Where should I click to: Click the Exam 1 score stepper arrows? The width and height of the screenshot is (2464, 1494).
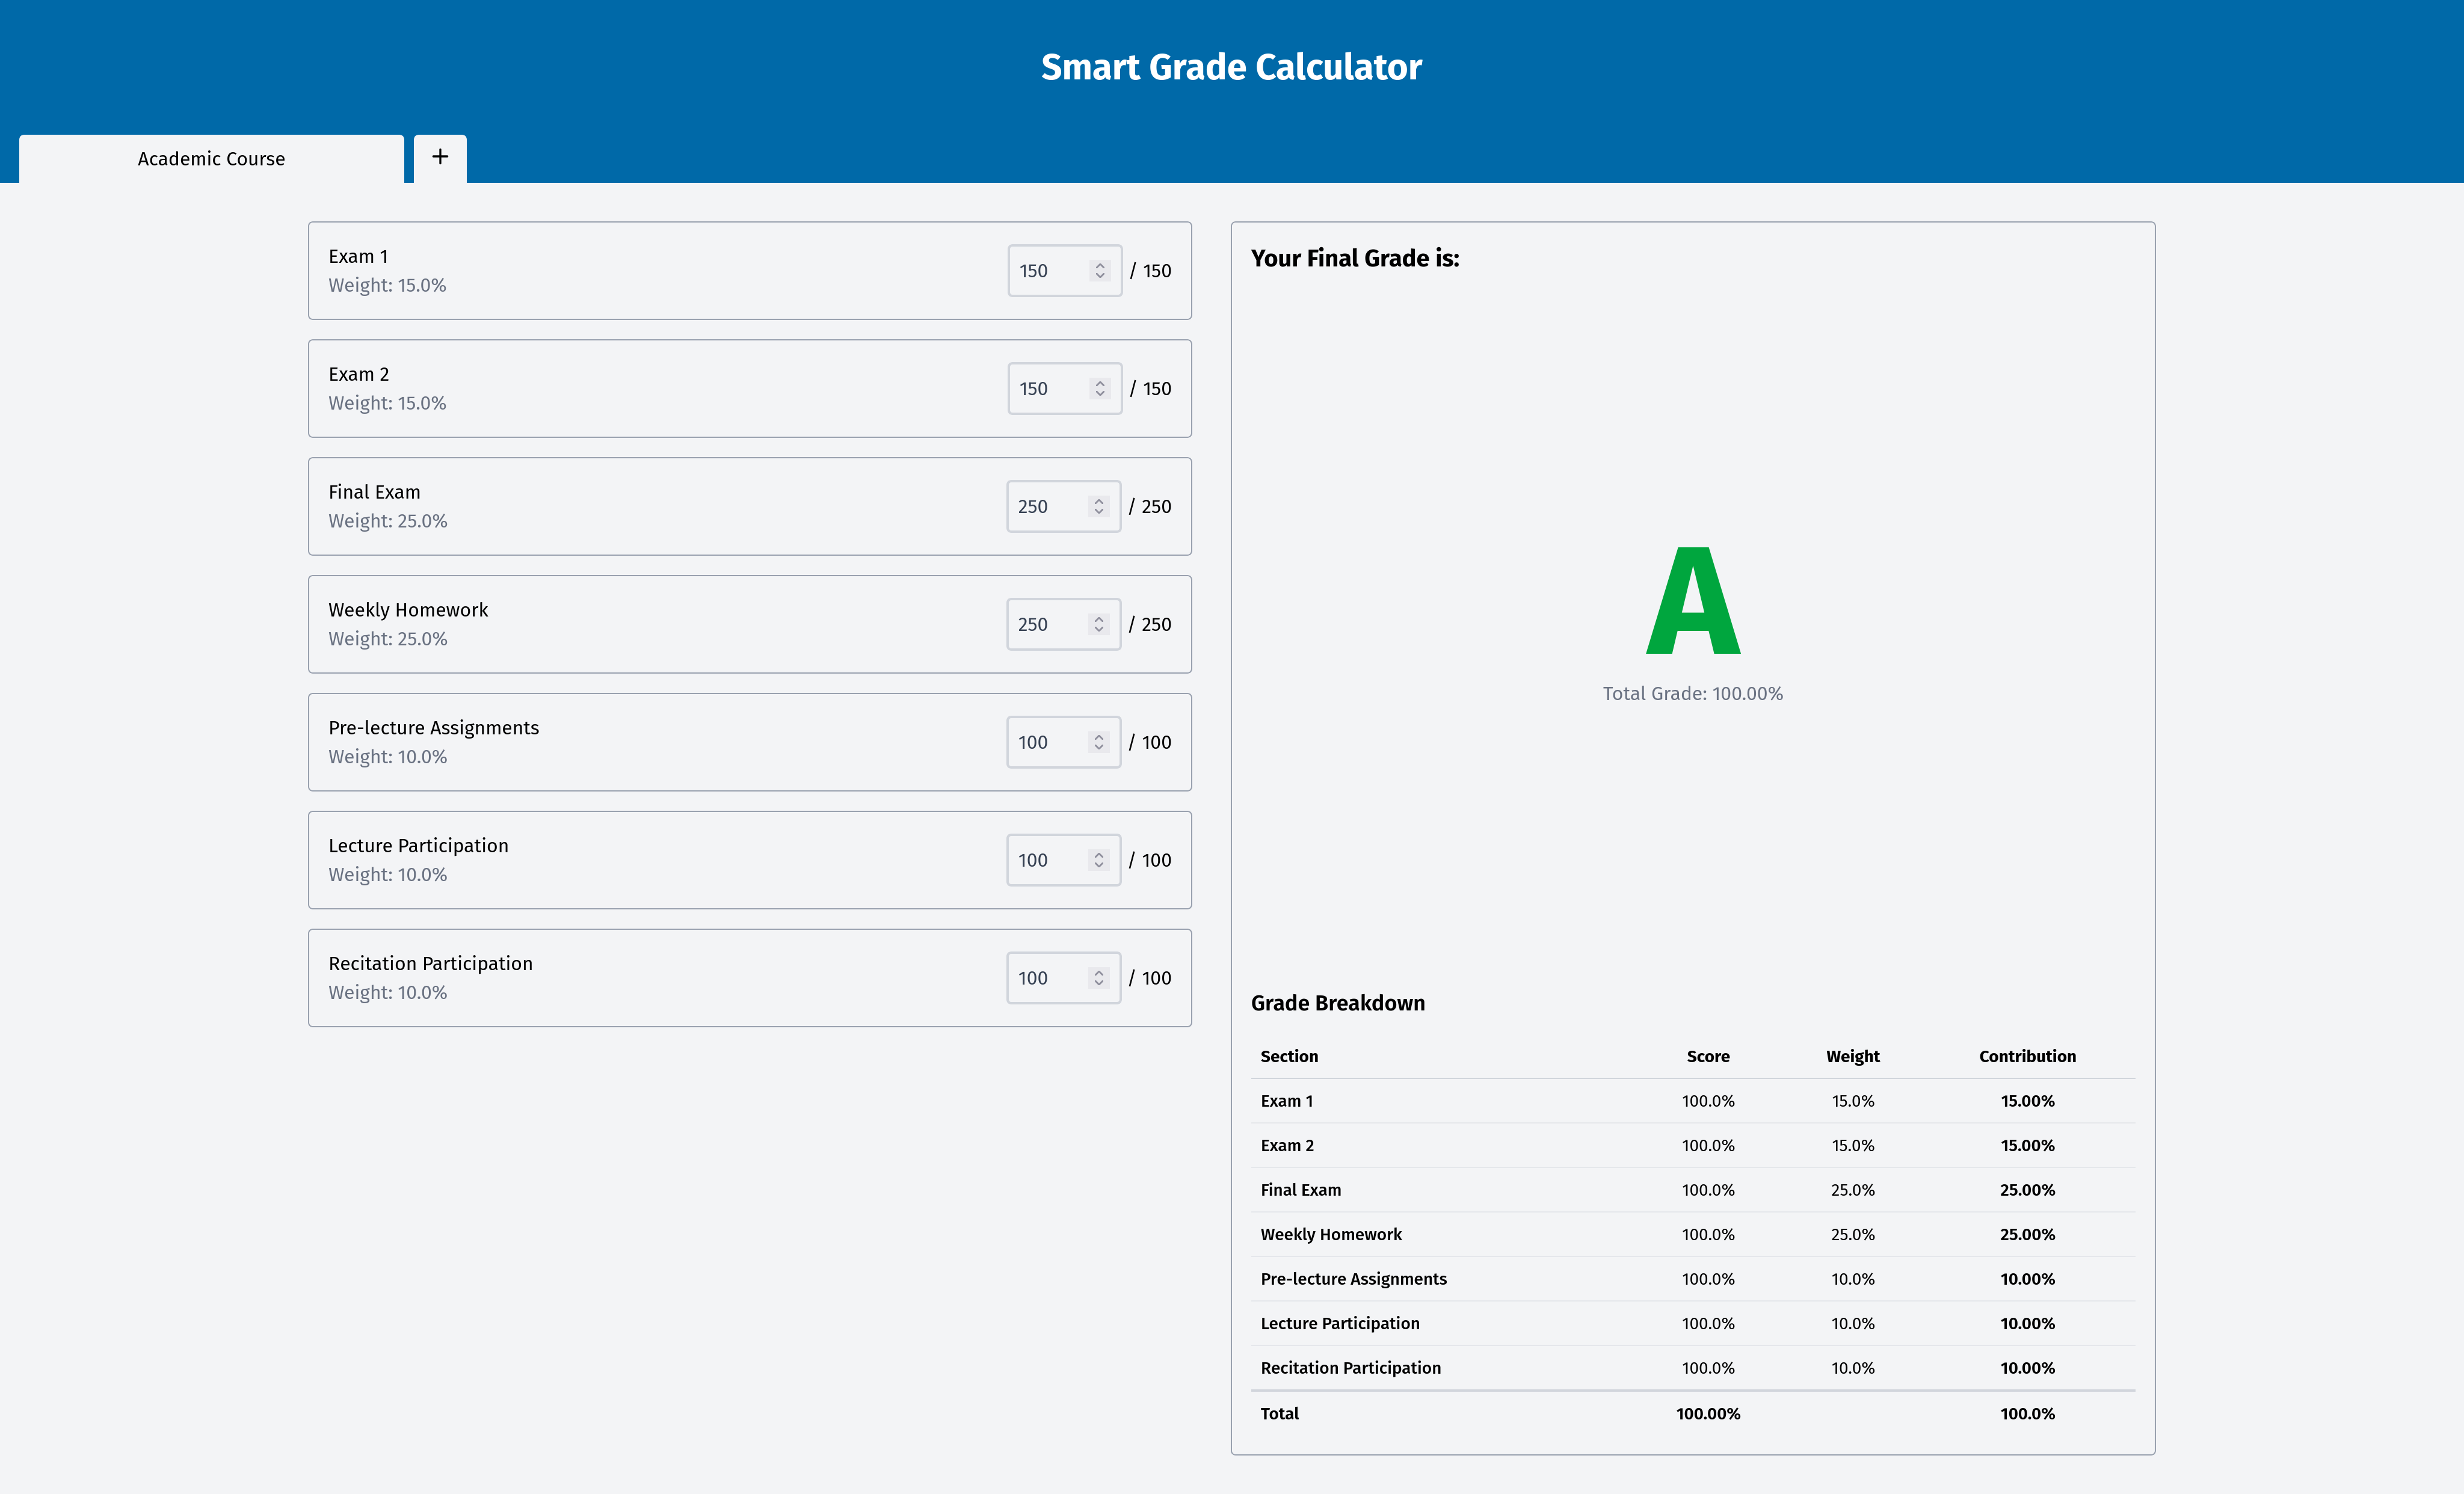tap(1100, 271)
